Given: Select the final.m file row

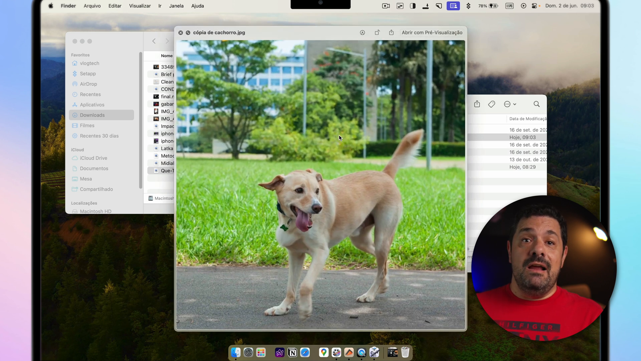Looking at the screenshot, I should (x=161, y=97).
